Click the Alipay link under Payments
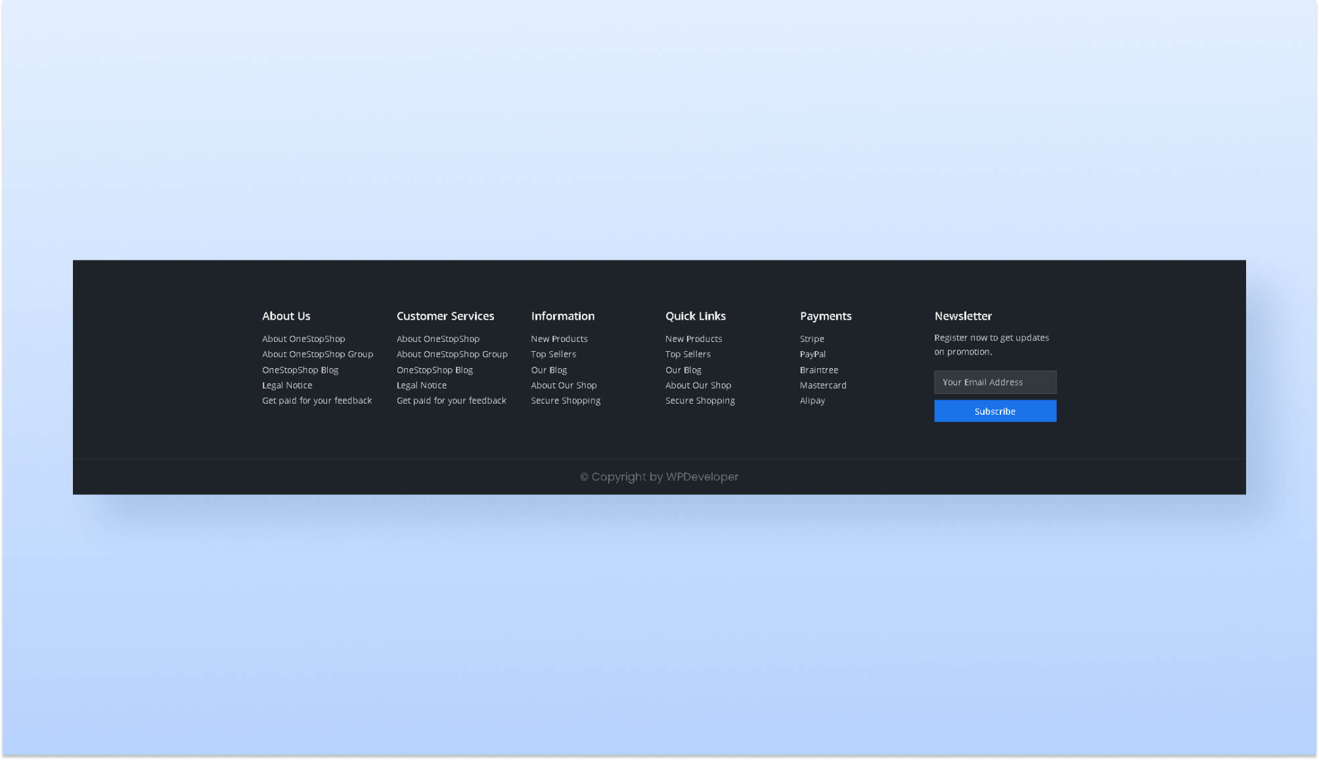 [812, 400]
